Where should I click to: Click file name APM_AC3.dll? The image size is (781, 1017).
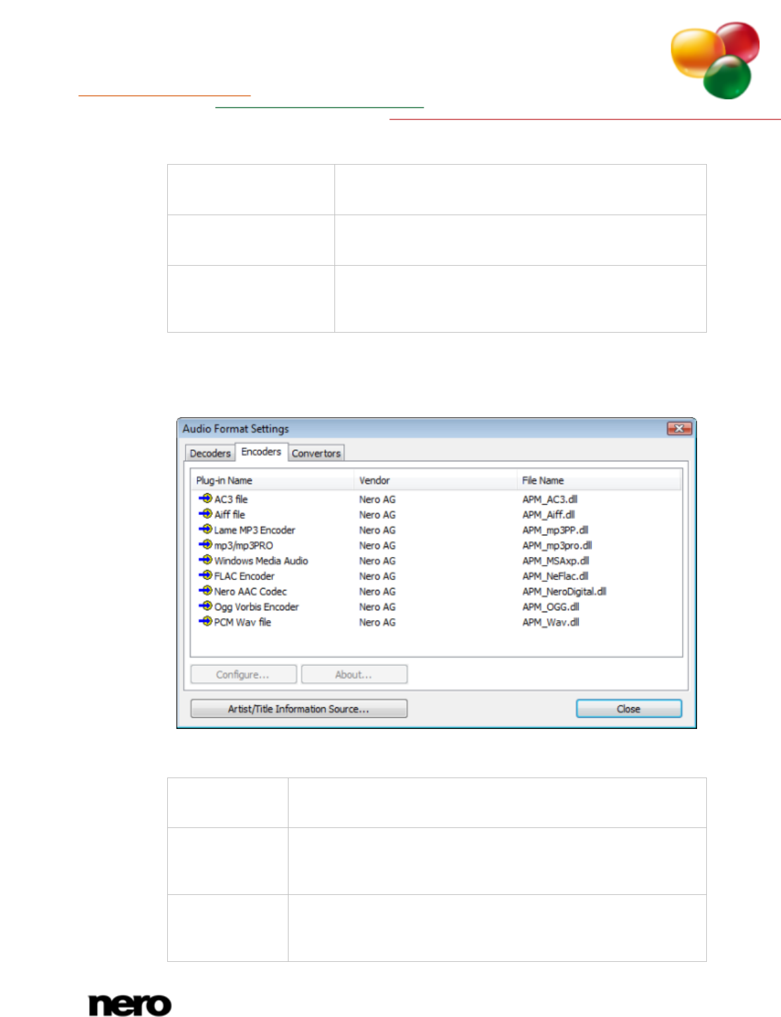(550, 499)
